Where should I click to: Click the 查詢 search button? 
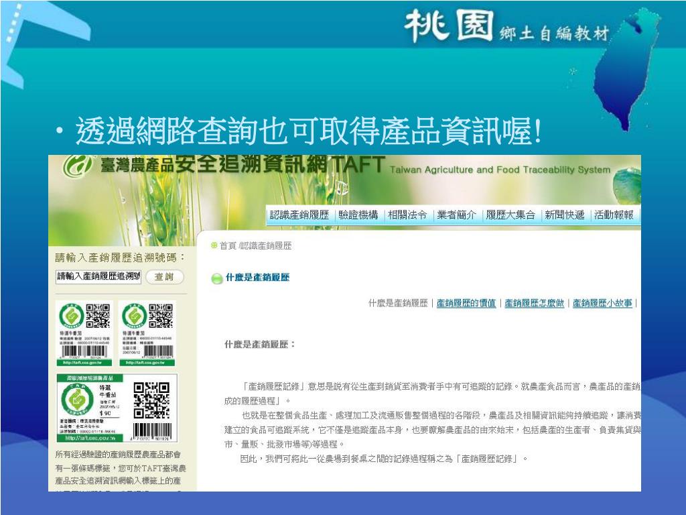pyautogui.click(x=165, y=277)
